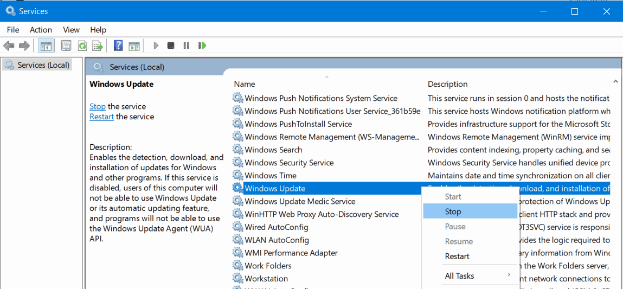Viewport: 623px width, 289px height.
Task: Open the Help menu
Action: point(98,29)
